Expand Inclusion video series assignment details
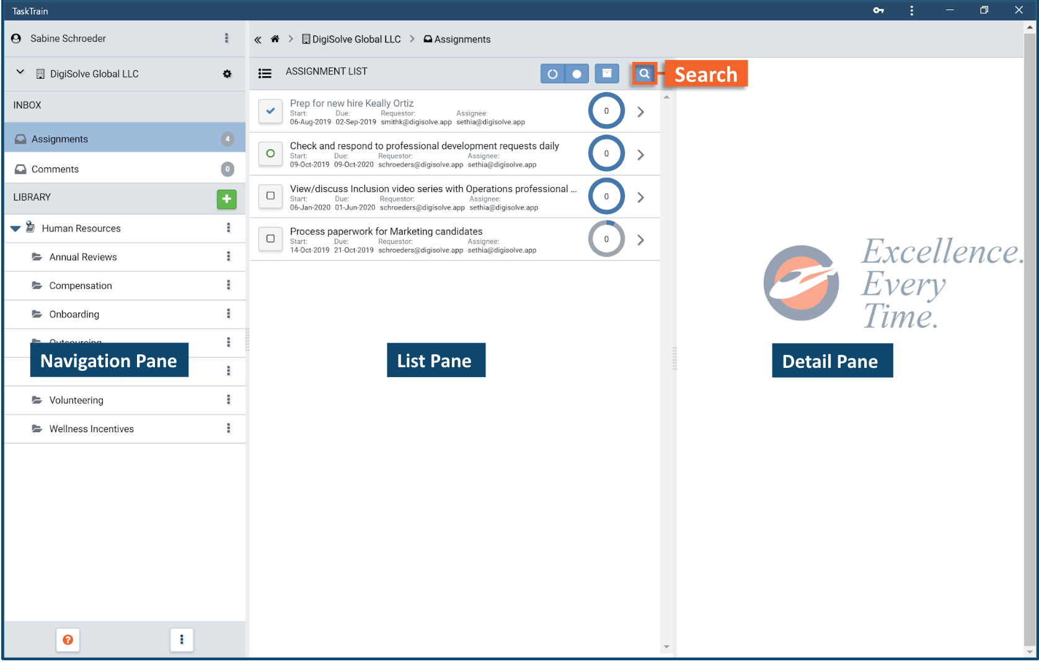This screenshot has width=1039, height=662. click(x=641, y=197)
